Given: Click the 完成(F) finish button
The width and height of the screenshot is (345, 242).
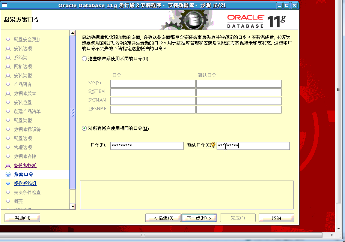Looking at the screenshot, I should 238,218.
